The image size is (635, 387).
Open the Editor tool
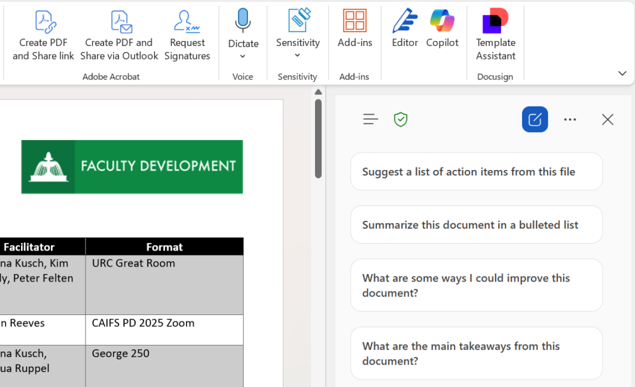pyautogui.click(x=405, y=30)
